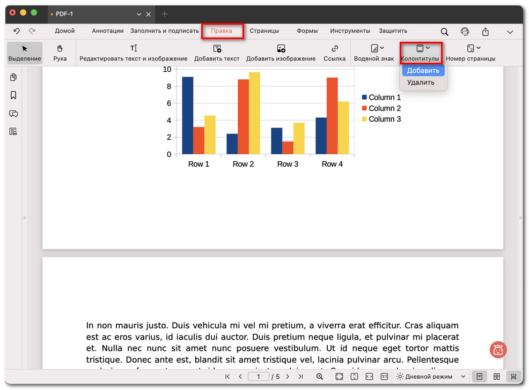Toggle two-page view mode
The width and height of the screenshot is (529, 390).
(x=496, y=377)
